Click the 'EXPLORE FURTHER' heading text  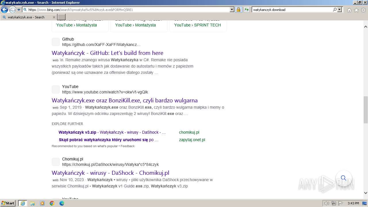(x=67, y=124)
